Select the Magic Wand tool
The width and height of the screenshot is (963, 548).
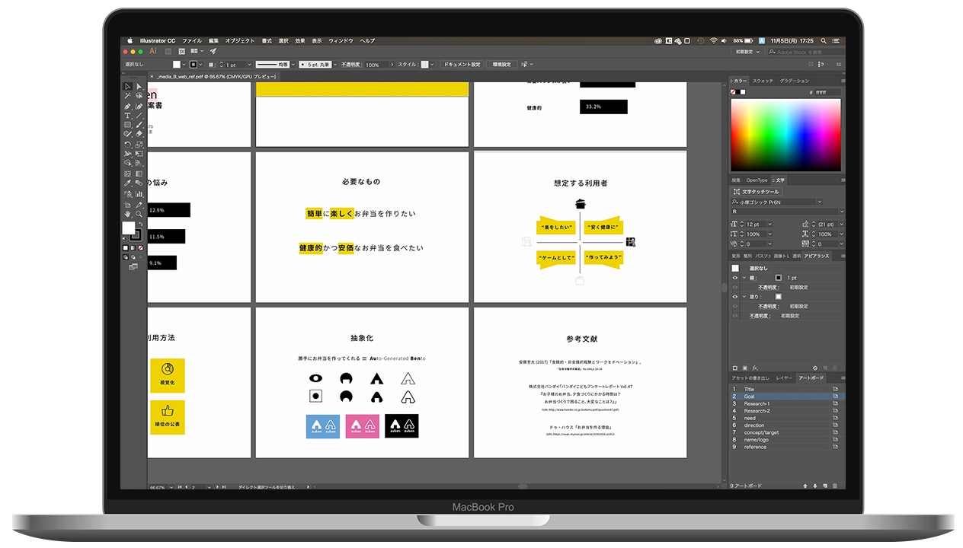tap(128, 96)
